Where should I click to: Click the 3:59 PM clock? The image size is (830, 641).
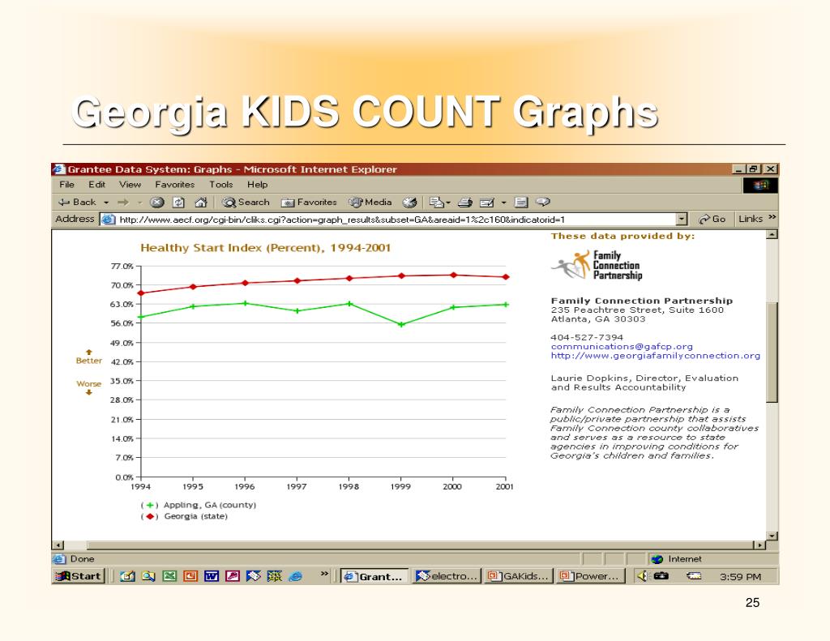tap(740, 576)
